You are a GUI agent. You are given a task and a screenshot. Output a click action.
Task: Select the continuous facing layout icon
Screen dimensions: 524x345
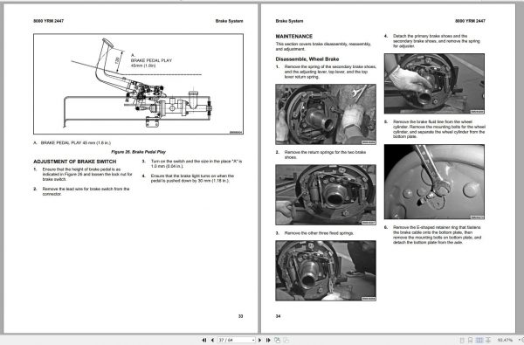tap(488, 340)
